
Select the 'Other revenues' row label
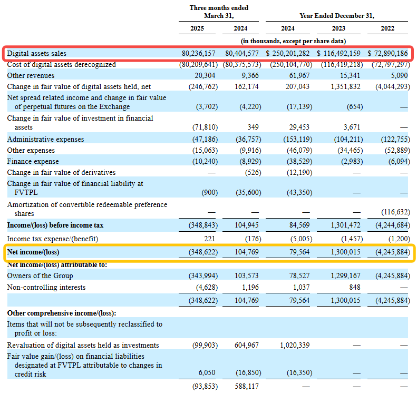31,76
